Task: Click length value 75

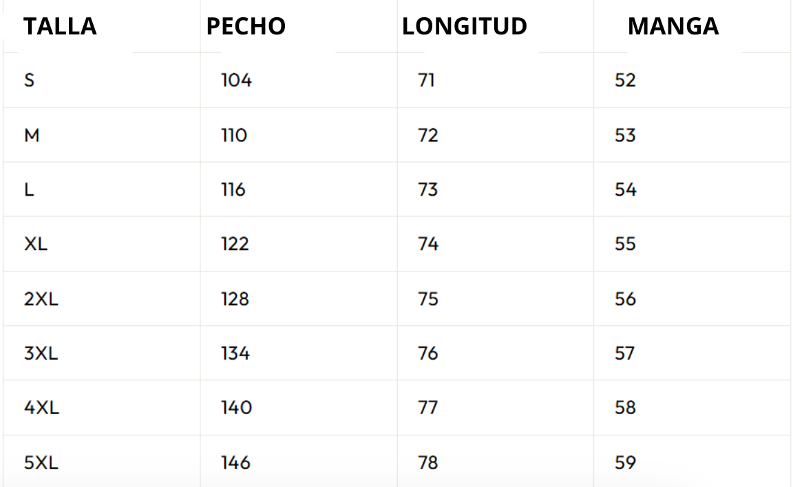Action: click(427, 299)
